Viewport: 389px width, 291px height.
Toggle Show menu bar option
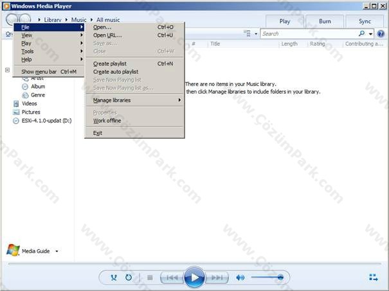tap(49, 72)
